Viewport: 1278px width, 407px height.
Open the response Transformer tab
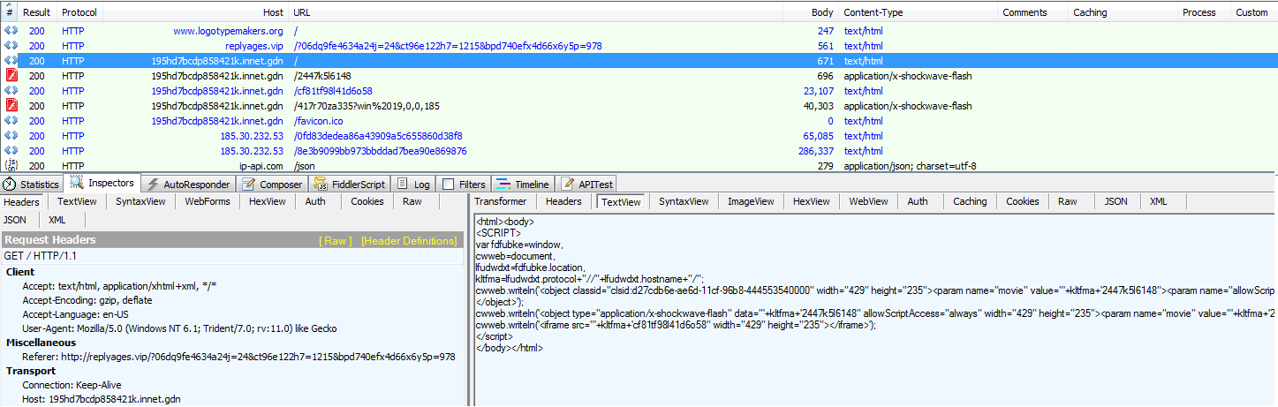tap(501, 201)
